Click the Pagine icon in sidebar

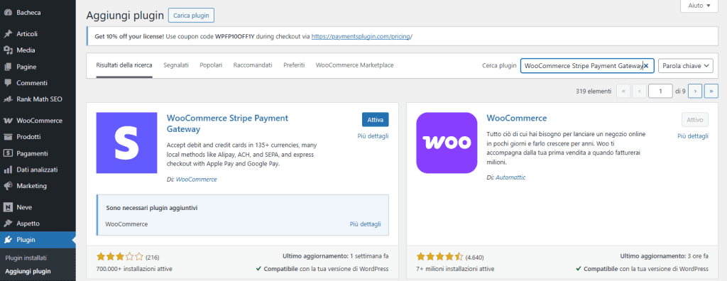(x=7, y=67)
